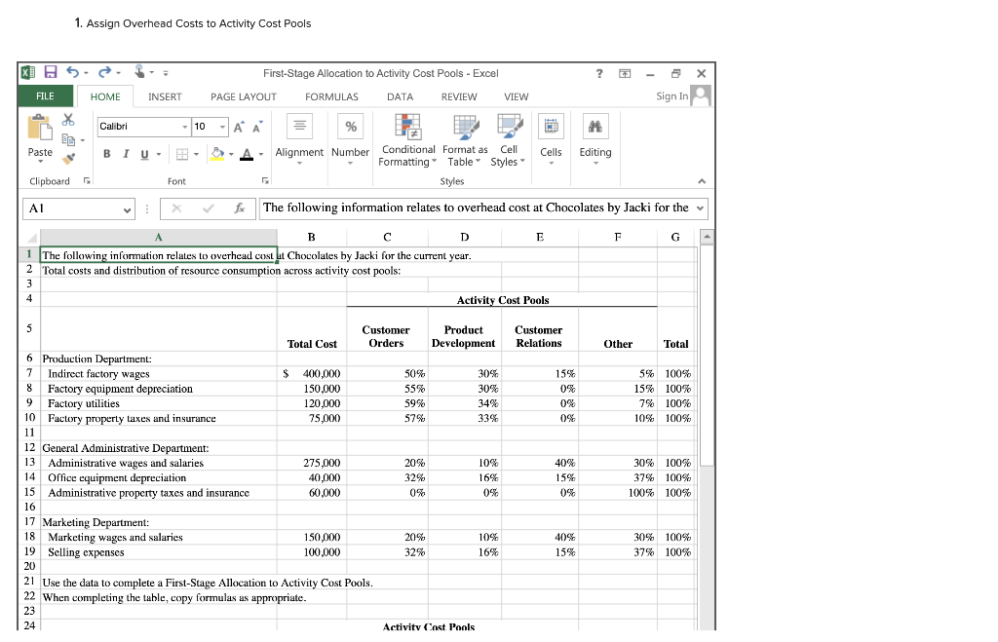Viewport: 998px width, 642px height.
Task: Open Editing binoculars group
Action: [x=595, y=140]
